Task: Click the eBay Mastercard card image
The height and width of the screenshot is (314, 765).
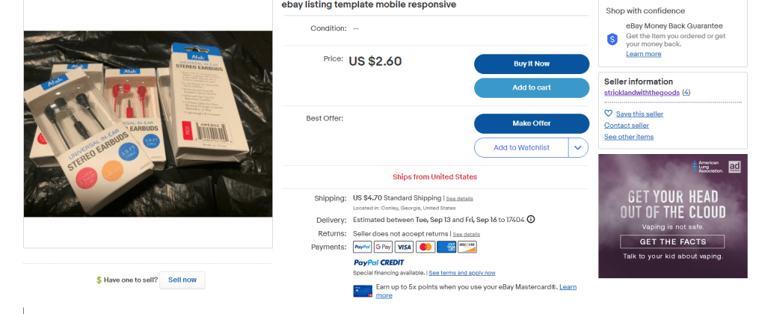Action: click(x=363, y=291)
